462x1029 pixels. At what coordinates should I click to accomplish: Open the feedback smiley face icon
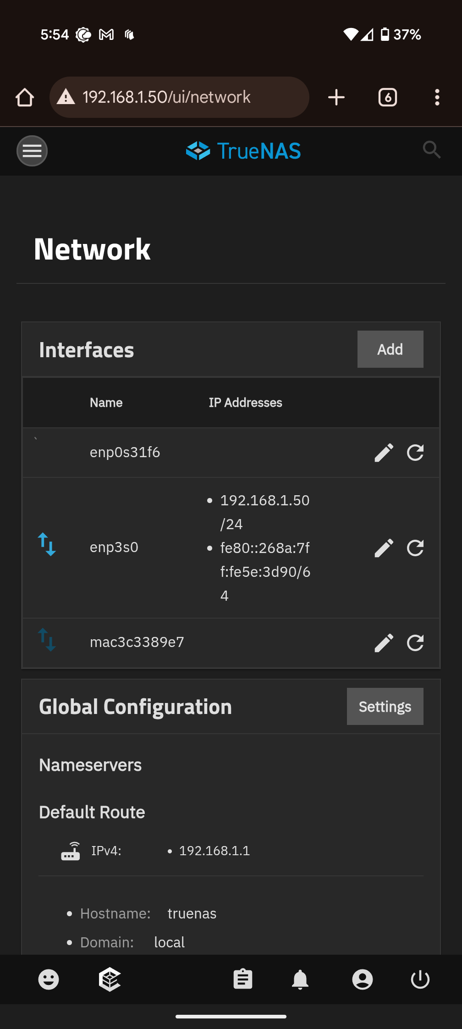click(49, 979)
